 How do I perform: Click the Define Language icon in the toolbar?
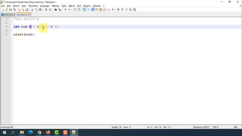96,9
